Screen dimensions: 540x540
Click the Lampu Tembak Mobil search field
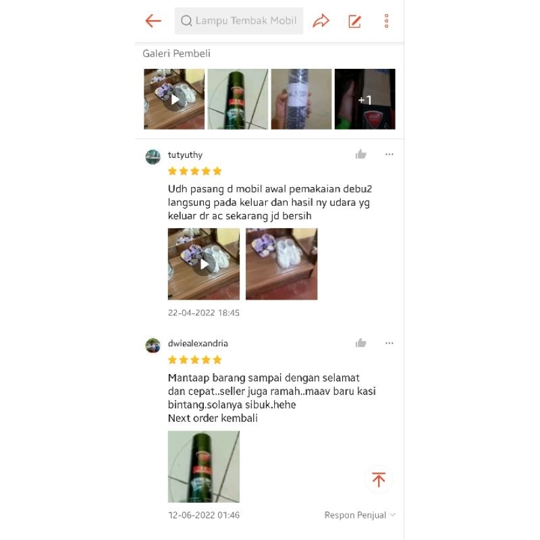click(239, 21)
